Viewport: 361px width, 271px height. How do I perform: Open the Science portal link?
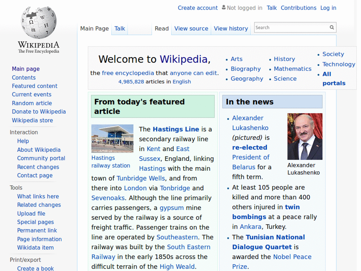click(285, 79)
